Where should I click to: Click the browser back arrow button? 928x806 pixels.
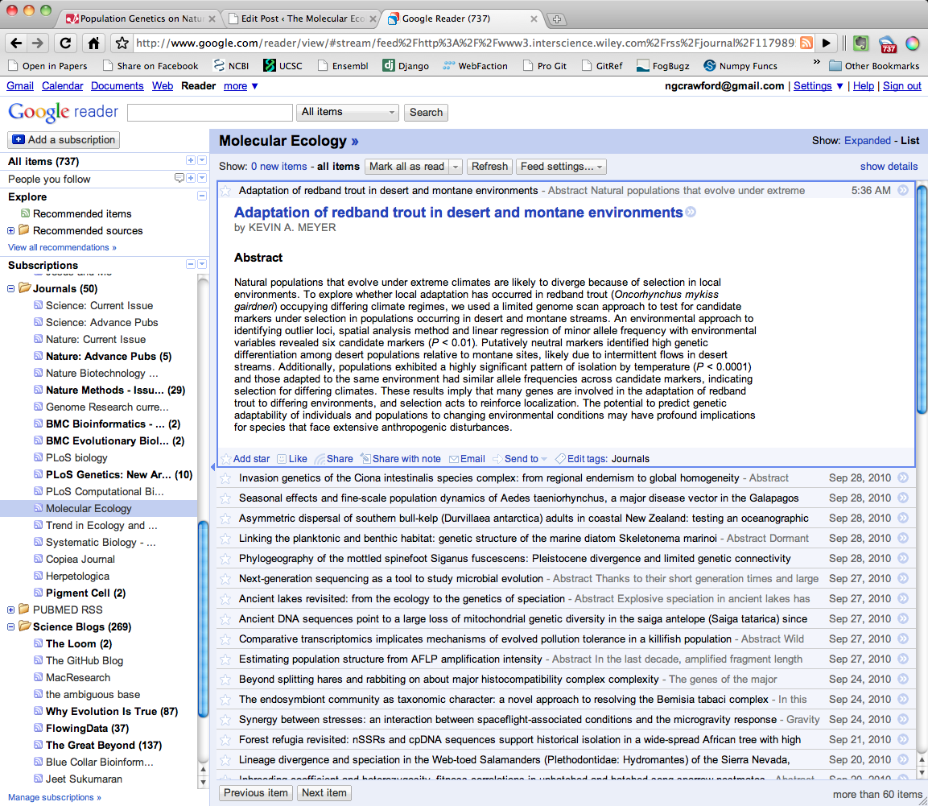pyautogui.click(x=17, y=43)
